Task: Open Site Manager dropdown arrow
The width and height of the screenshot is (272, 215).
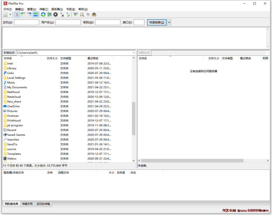Action: (10, 15)
